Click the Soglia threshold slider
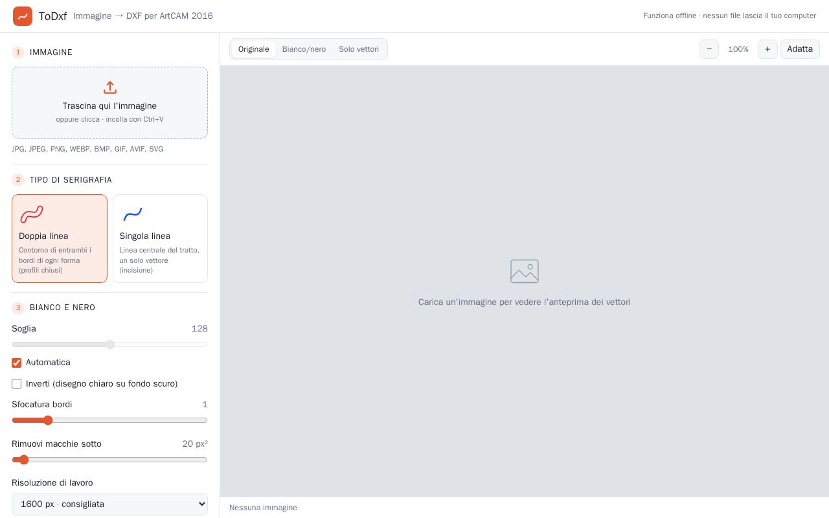The image size is (829, 518). coord(109,344)
